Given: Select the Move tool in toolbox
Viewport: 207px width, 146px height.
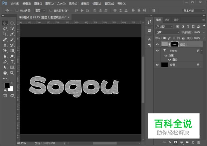Looking at the screenshot, I should coord(5,23).
